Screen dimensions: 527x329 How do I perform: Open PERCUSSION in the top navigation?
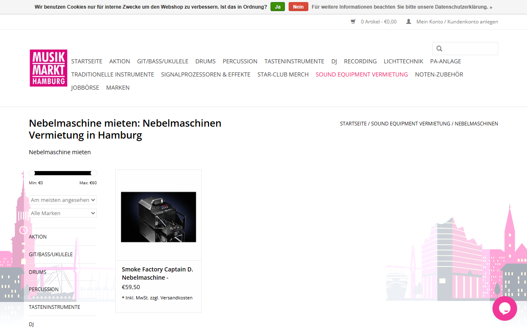point(240,61)
